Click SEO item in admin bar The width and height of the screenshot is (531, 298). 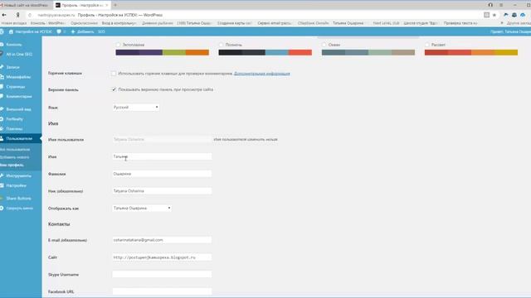(101, 31)
